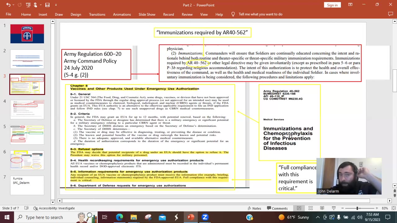Select slide 6 thumbnail

pyautogui.click(x=27, y=160)
